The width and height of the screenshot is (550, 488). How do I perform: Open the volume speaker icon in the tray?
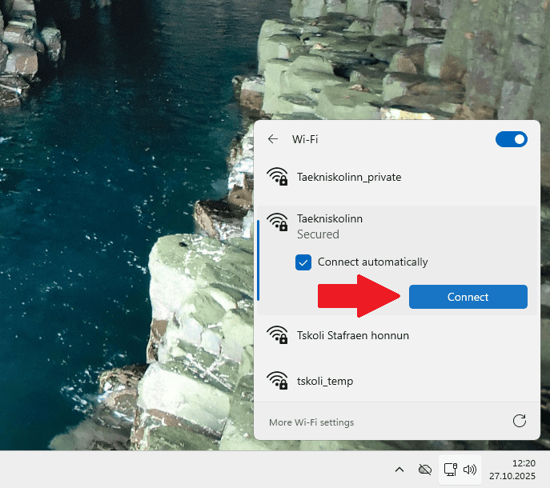(x=469, y=470)
